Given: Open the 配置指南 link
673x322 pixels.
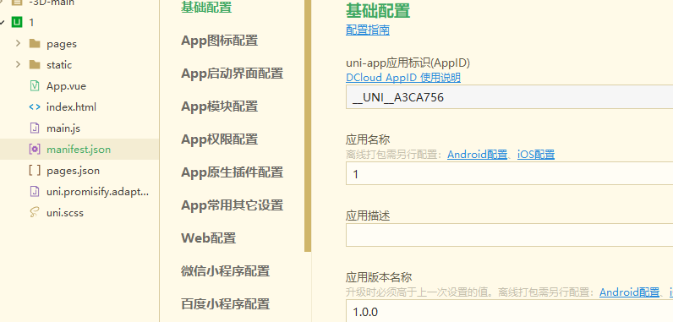Looking at the screenshot, I should [x=368, y=30].
